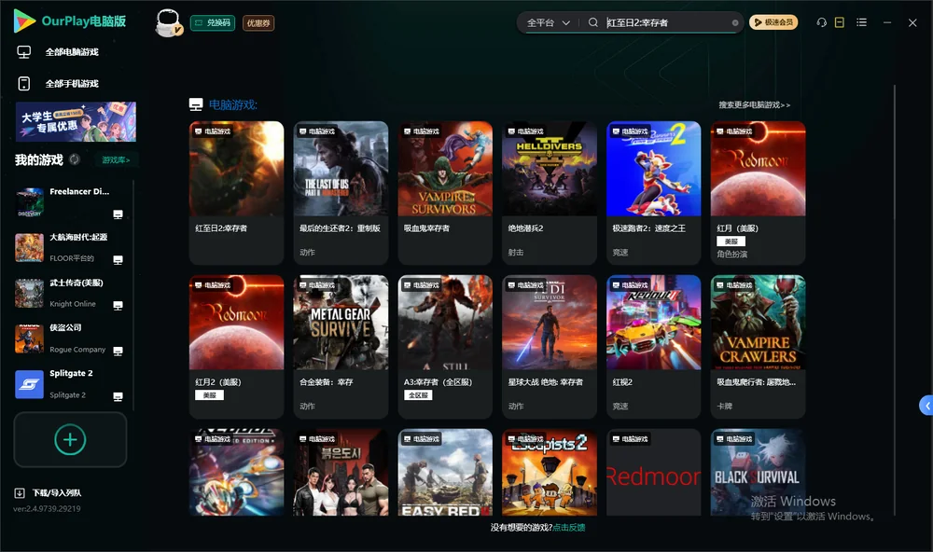Open the 极速会员 membership button
Image resolution: width=933 pixels, height=552 pixels.
point(773,22)
